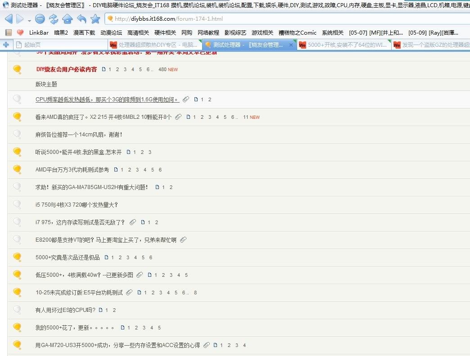Click the URL address bar
Screen dimensions: 470x356
(270, 19)
